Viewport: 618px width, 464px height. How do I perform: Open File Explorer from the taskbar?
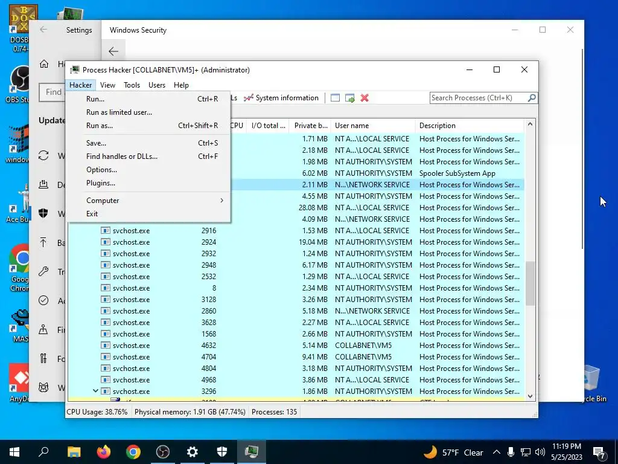pyautogui.click(x=74, y=452)
